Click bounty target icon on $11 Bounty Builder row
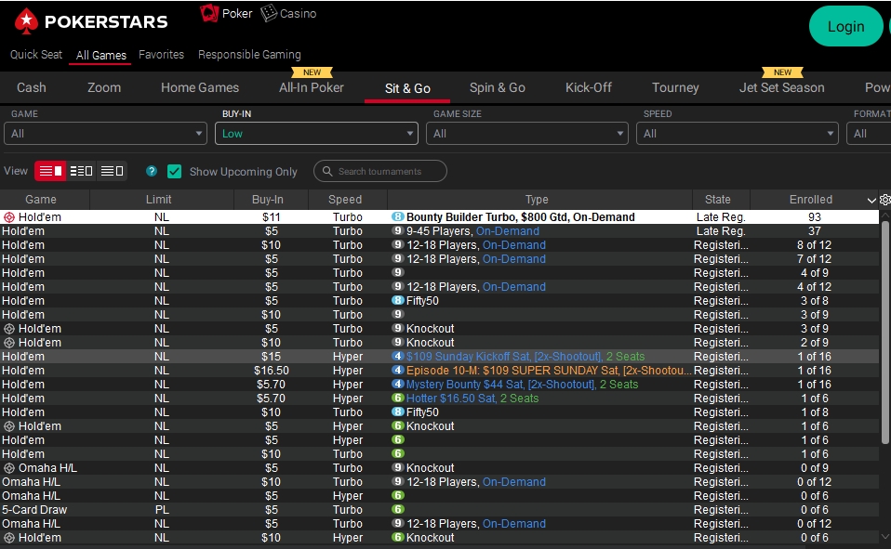This screenshot has height=549, width=891. click(9, 216)
